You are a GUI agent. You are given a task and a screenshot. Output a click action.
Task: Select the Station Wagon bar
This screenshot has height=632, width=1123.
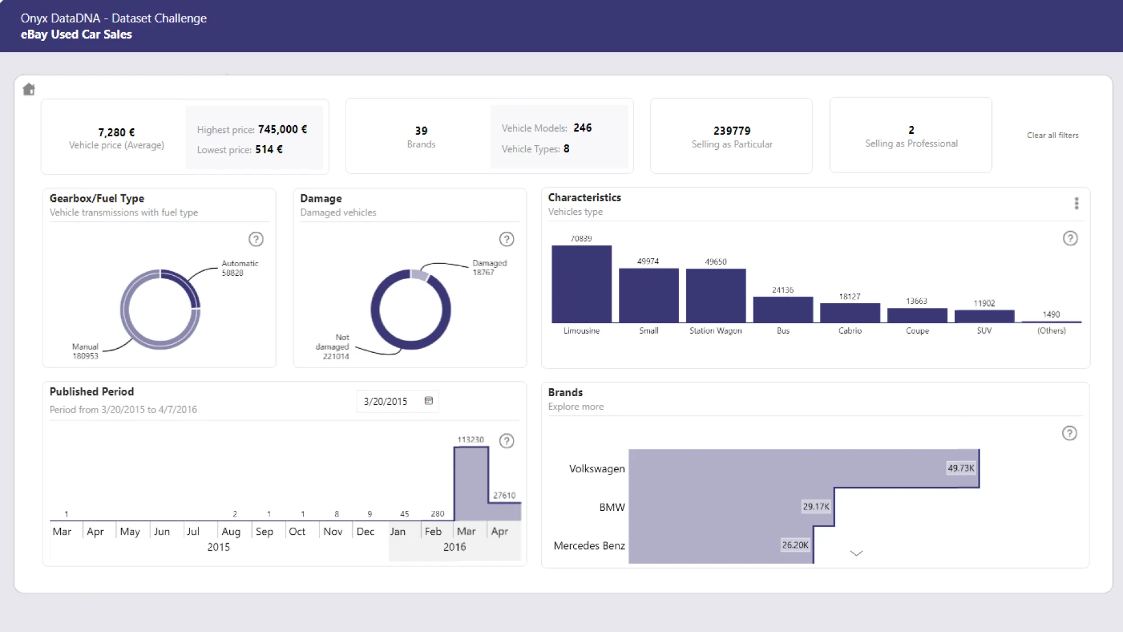[716, 296]
